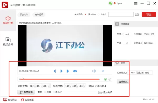Viewport: 158px width, 103px height.
Task: Click the output directory path field
Action: [121, 14]
